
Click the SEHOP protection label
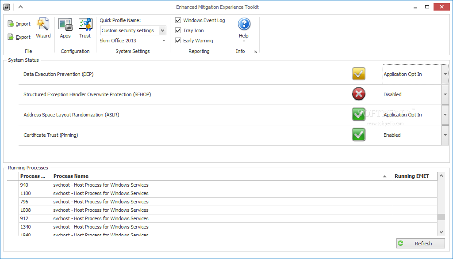click(87, 94)
